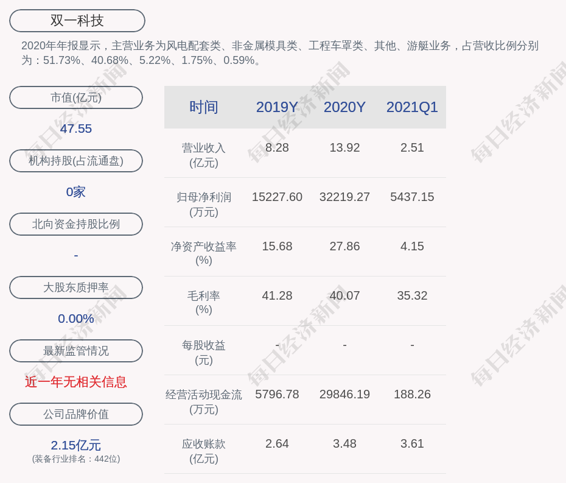Select the 北向资金持股比例 label
Image resolution: width=566 pixels, height=483 pixels.
point(76,224)
